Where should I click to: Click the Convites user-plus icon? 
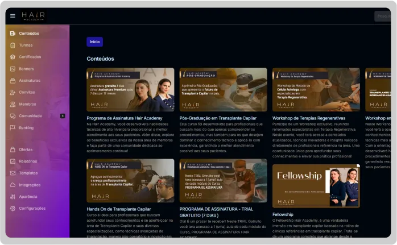(13, 92)
